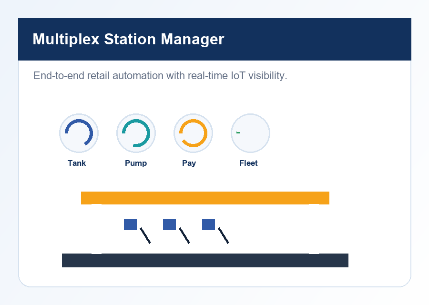
Task: Click the teal Pump gauge icon
Action: 136,133
